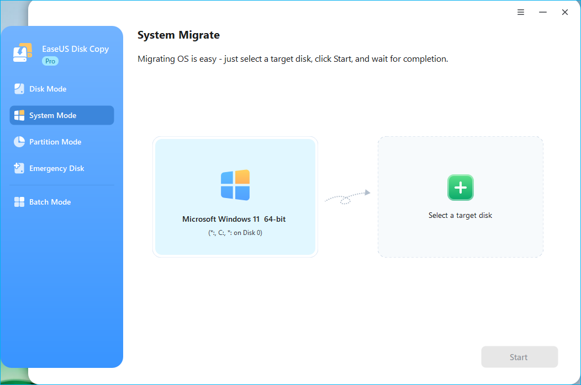This screenshot has width=581, height=385.
Task: Click the Start button
Action: (519, 357)
